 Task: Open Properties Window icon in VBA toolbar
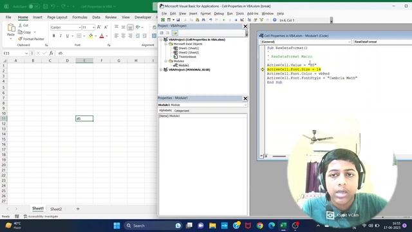pos(255,20)
